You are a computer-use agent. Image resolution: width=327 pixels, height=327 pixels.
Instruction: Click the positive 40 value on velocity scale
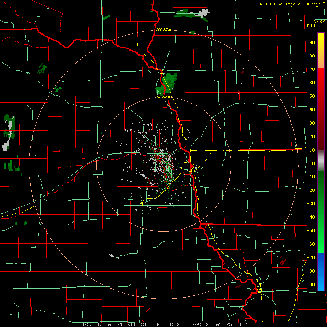click(x=312, y=109)
